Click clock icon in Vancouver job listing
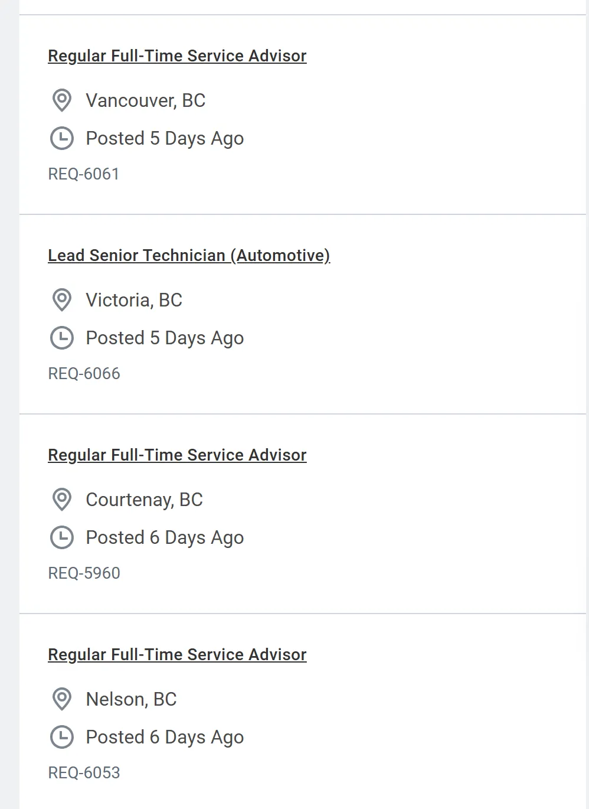589x809 pixels. coord(62,138)
